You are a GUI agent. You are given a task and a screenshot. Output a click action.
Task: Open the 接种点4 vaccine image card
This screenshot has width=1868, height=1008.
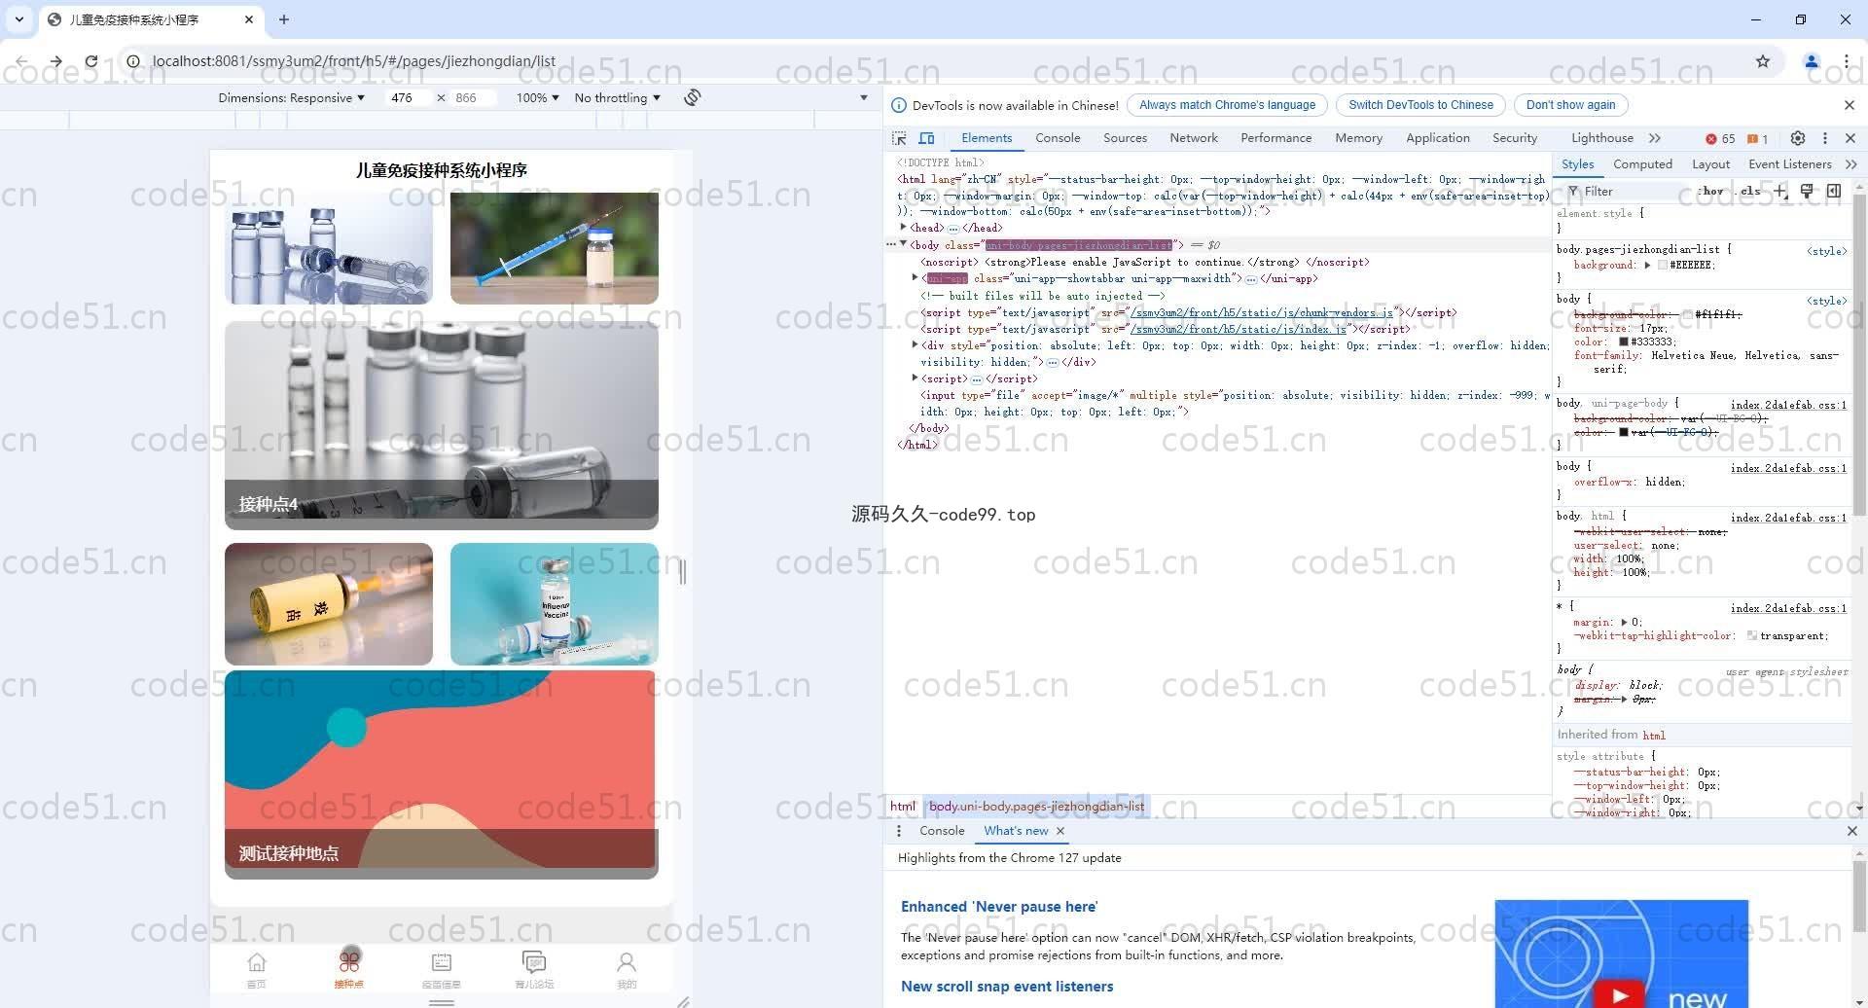[442, 425]
